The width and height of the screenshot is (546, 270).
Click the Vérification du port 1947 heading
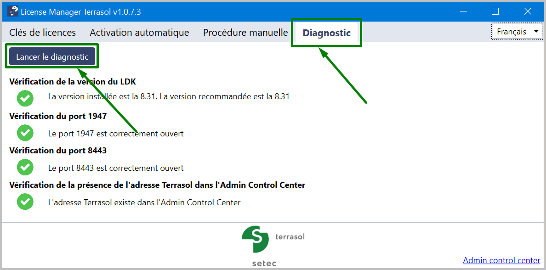point(58,116)
